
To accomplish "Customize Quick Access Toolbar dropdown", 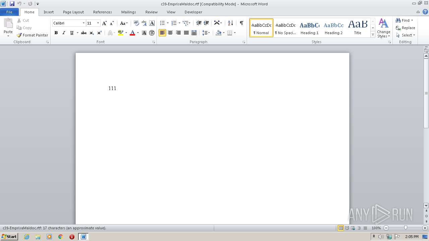I will [38, 4].
